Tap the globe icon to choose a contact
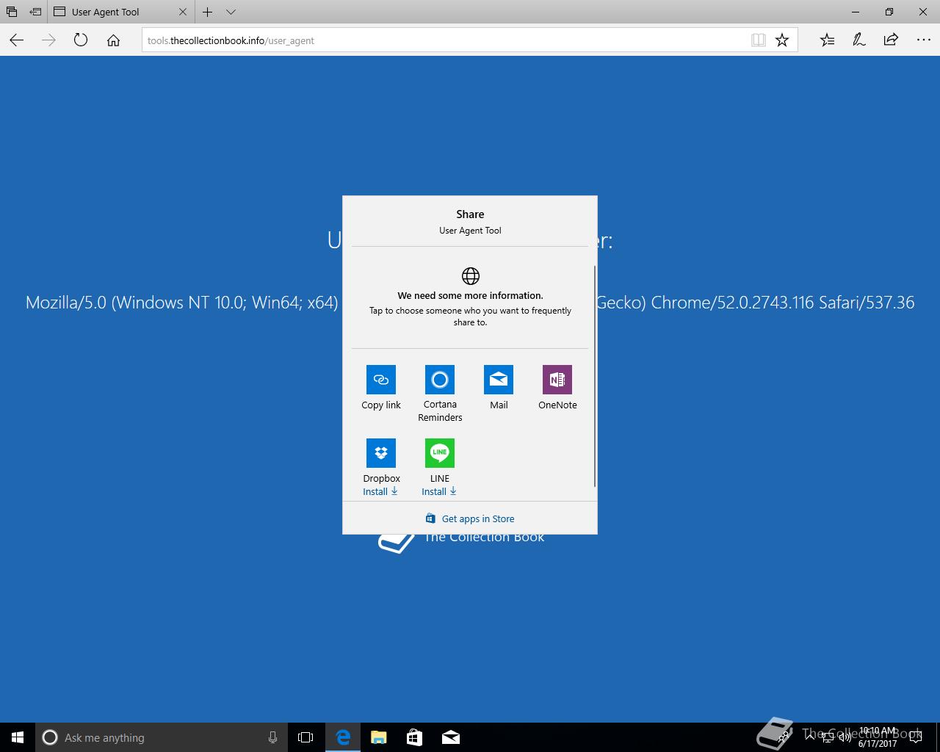940x752 pixels. (x=471, y=276)
